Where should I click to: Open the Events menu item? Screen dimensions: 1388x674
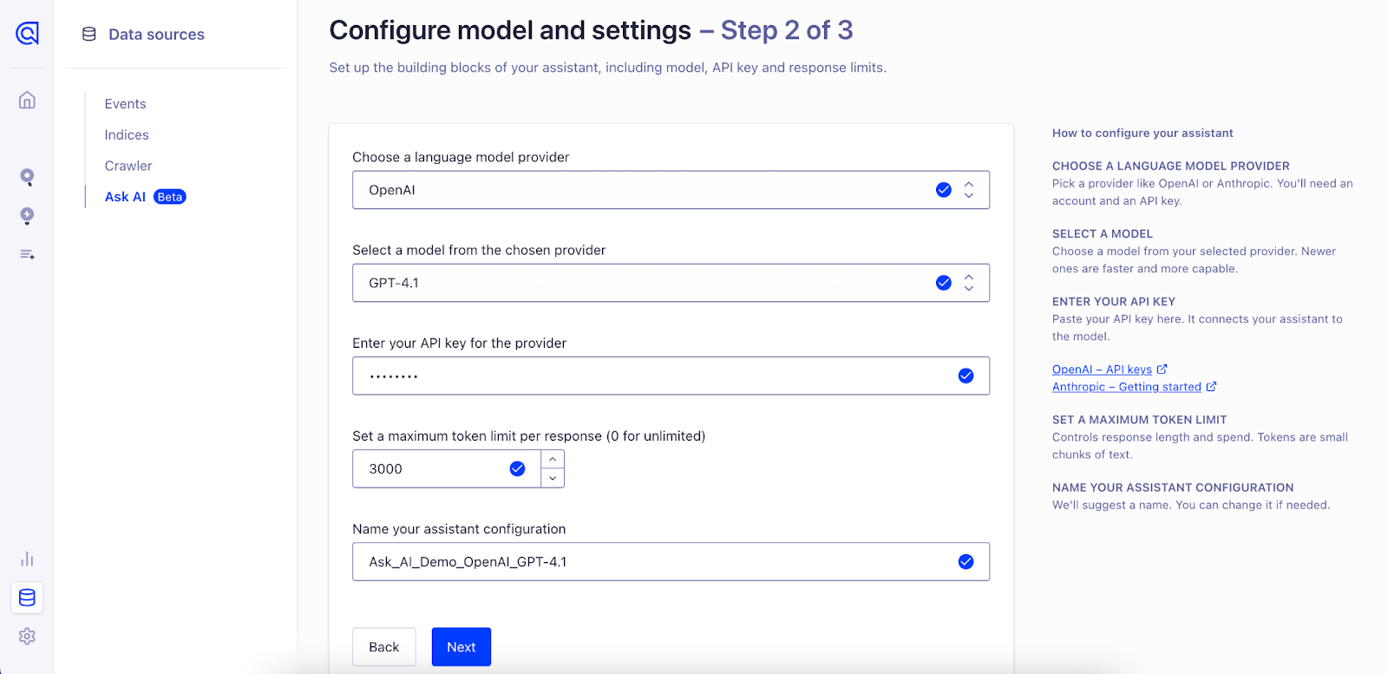tap(126, 104)
